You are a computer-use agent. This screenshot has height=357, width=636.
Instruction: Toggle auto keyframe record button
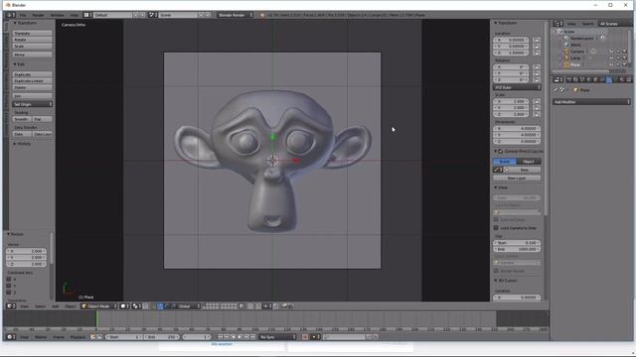tap(305, 337)
